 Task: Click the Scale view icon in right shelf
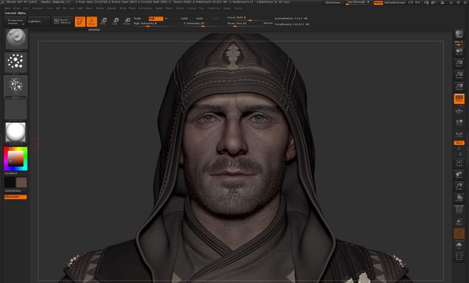click(459, 187)
